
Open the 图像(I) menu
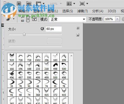click(38, 11)
